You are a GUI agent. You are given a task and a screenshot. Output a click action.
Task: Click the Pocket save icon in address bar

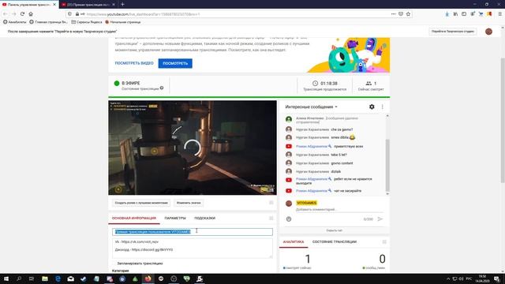coord(401,14)
